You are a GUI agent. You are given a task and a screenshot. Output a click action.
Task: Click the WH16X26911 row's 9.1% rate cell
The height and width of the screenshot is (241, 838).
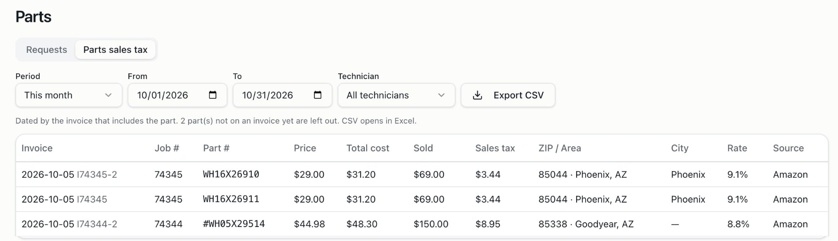coord(738,200)
